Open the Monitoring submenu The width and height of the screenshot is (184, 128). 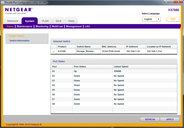coord(42,26)
